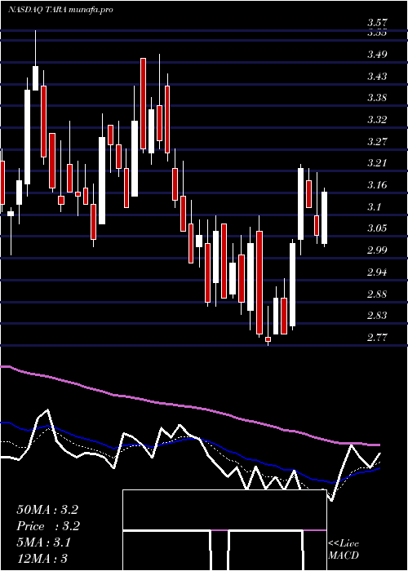Click the 2.99 price axis label
This screenshot has width=408, height=571.
tap(377, 250)
